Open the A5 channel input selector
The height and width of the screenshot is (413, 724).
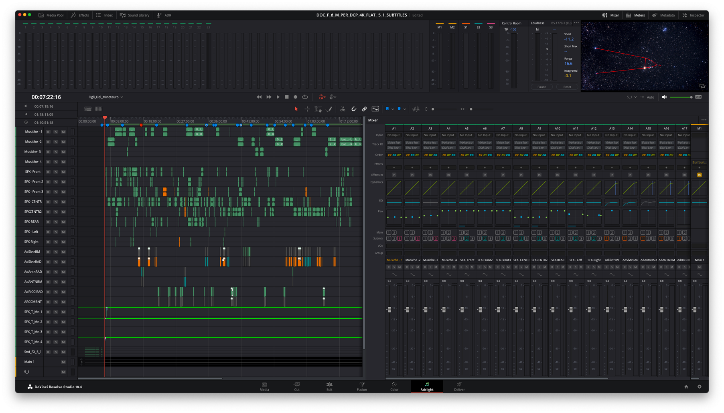[x=466, y=135]
